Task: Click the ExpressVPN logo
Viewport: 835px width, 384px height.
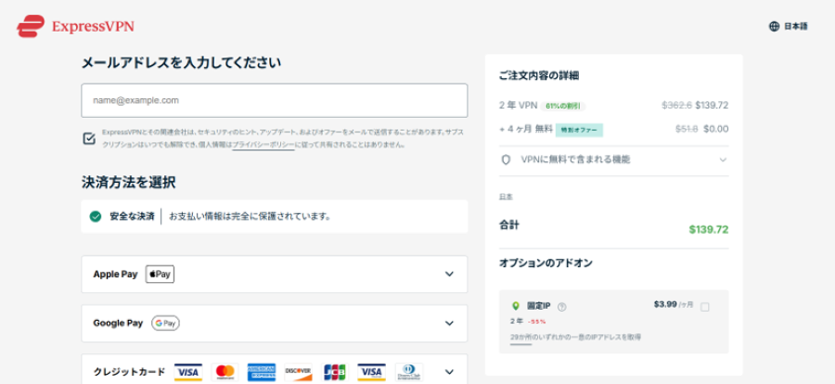Action: (74, 26)
